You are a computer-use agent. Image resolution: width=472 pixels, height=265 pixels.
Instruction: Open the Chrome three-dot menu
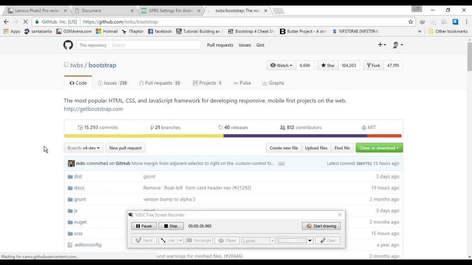tap(466, 22)
